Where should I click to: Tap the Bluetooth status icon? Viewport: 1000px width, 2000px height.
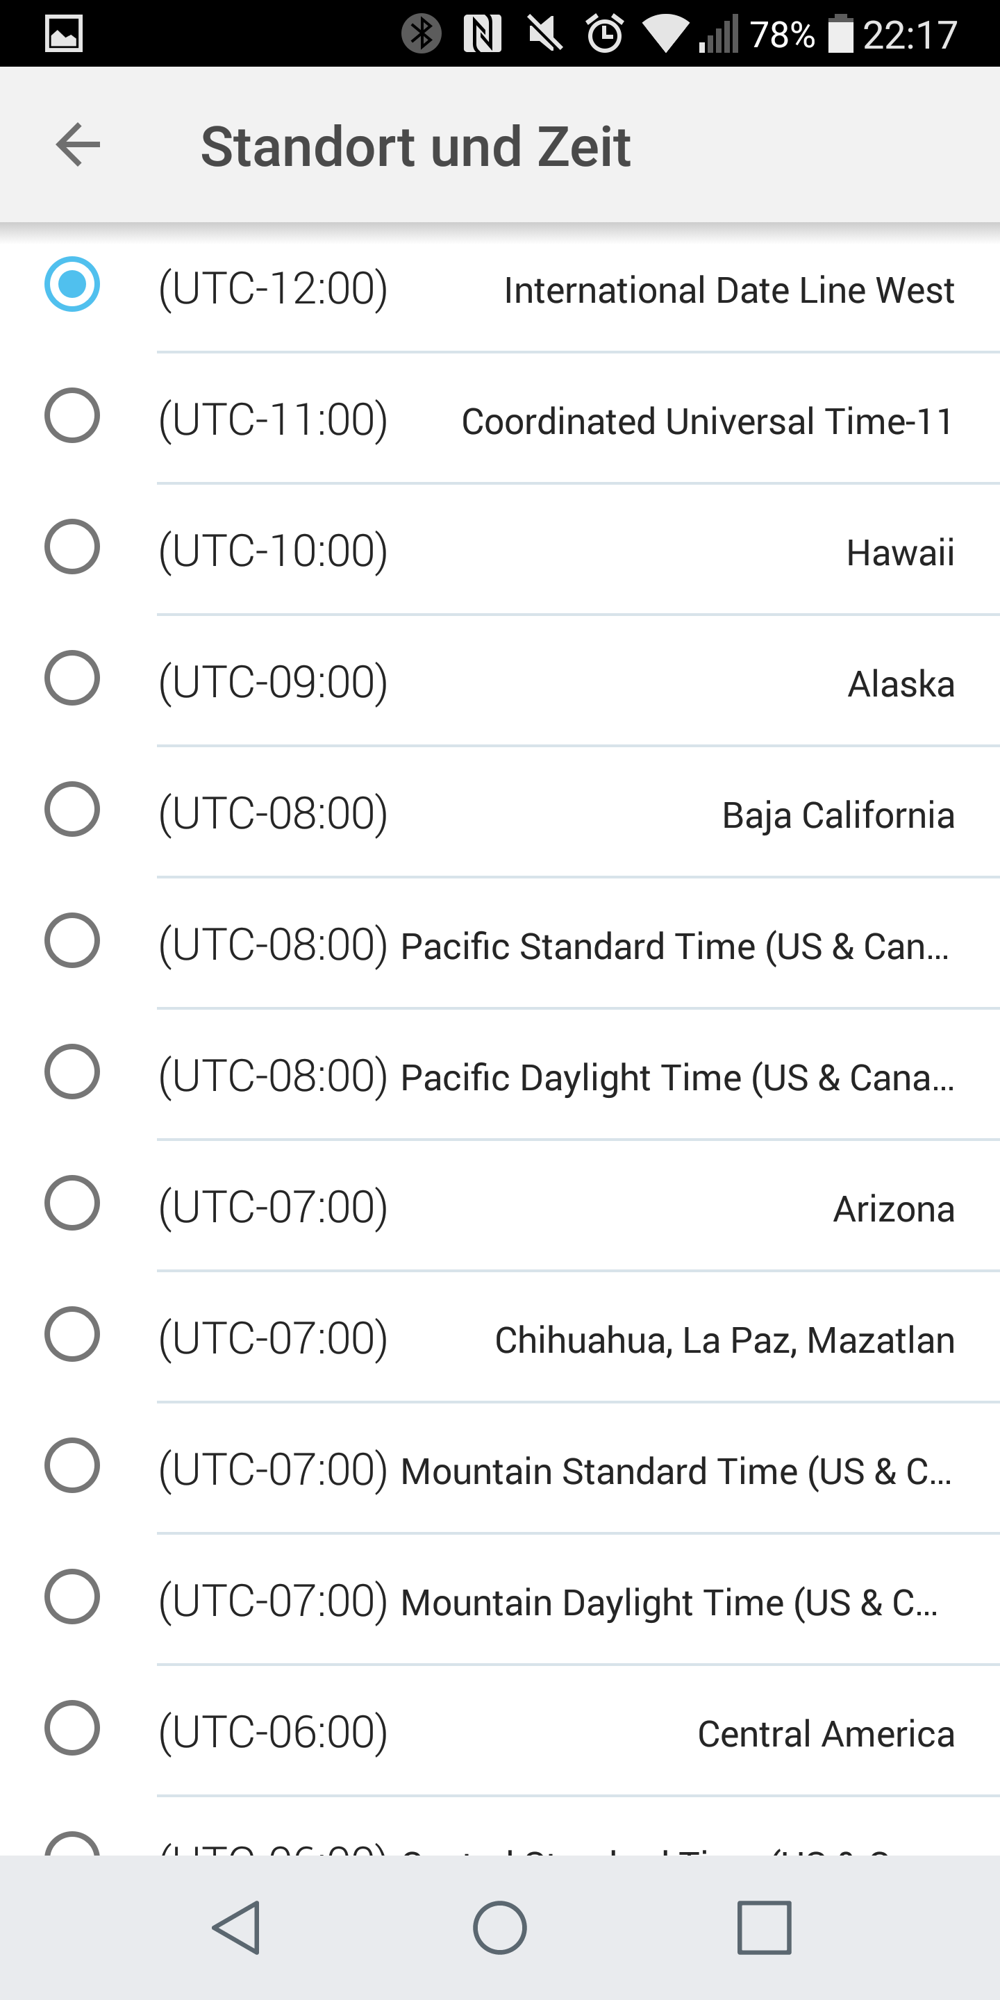422,34
